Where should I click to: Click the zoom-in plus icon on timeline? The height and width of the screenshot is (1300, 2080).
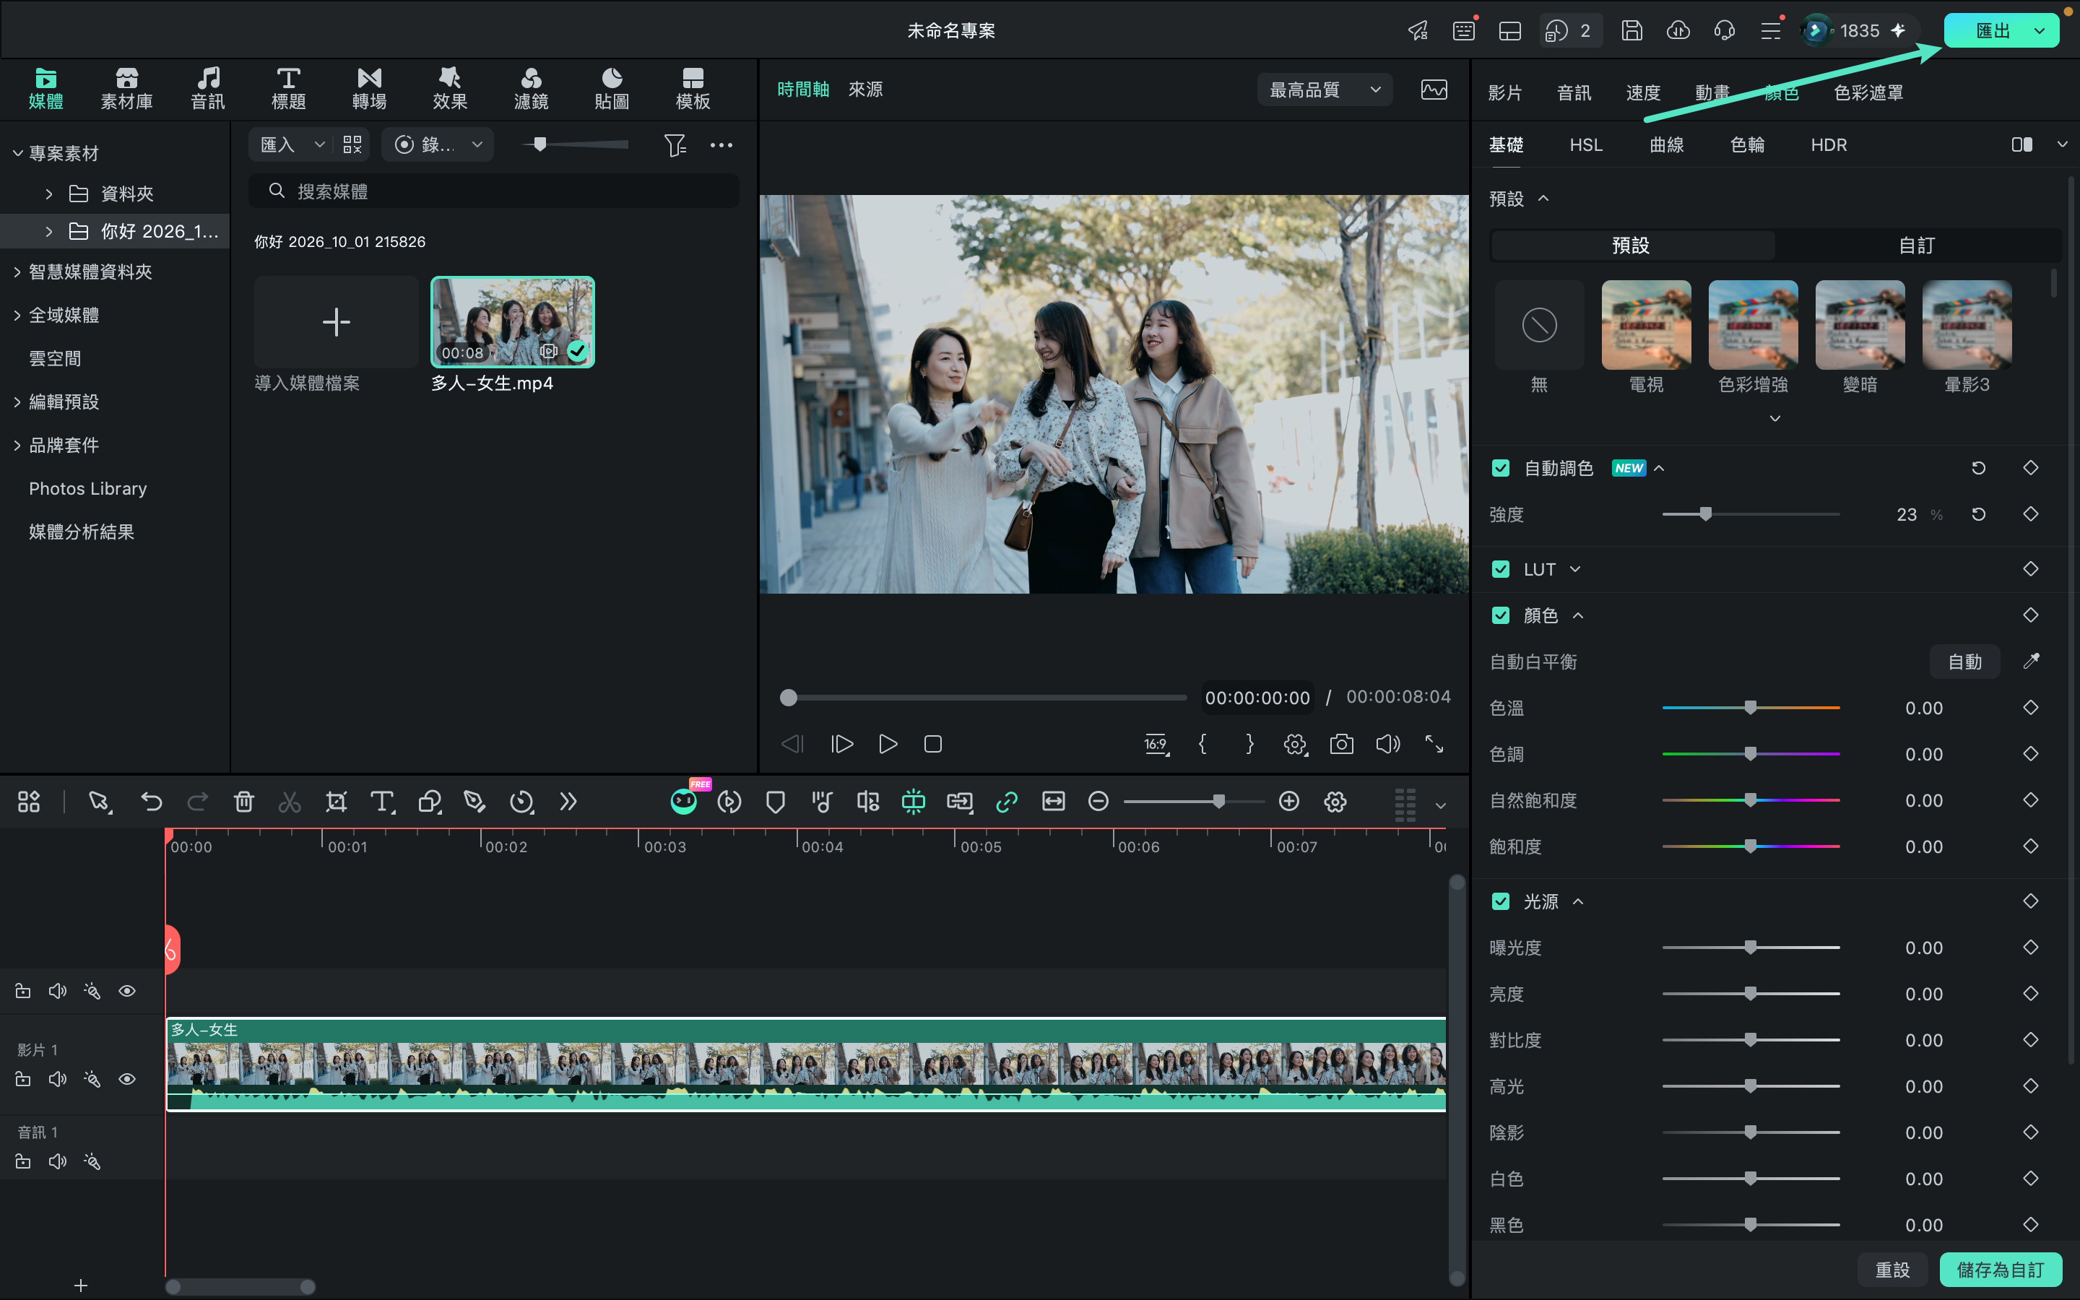coord(1288,802)
